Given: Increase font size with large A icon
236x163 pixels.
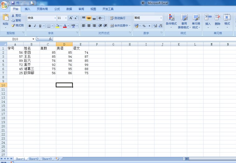Looking at the screenshot, I should click(x=71, y=18).
